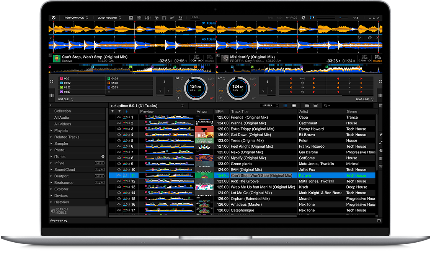This screenshot has height=256, width=431.
Task: Switch browser to plain list view
Action: point(294,106)
